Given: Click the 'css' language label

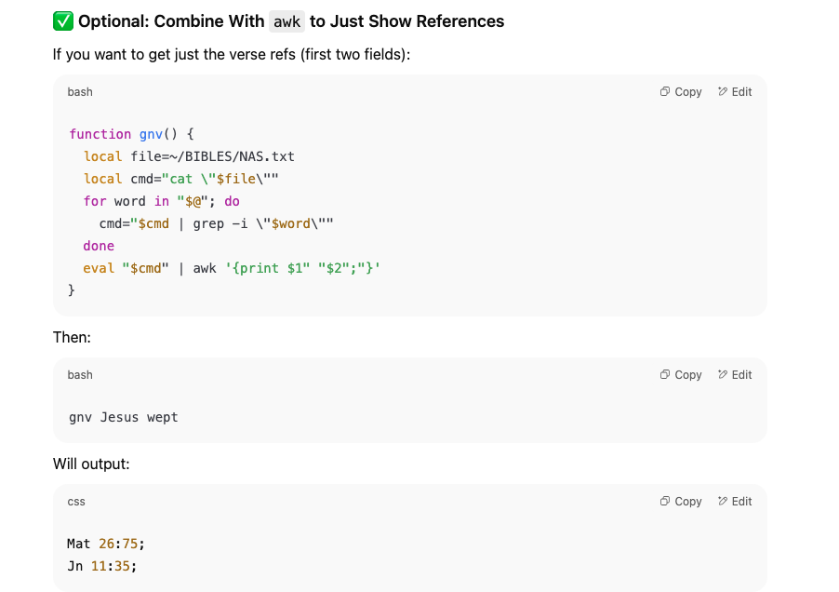Looking at the screenshot, I should [x=76, y=502].
